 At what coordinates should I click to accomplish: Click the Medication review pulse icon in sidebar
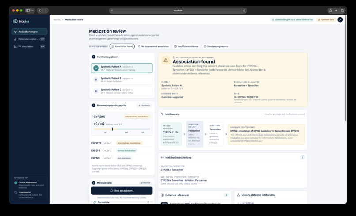[15, 31]
